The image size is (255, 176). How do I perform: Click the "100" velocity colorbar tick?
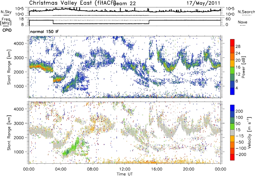[x=239, y=118]
